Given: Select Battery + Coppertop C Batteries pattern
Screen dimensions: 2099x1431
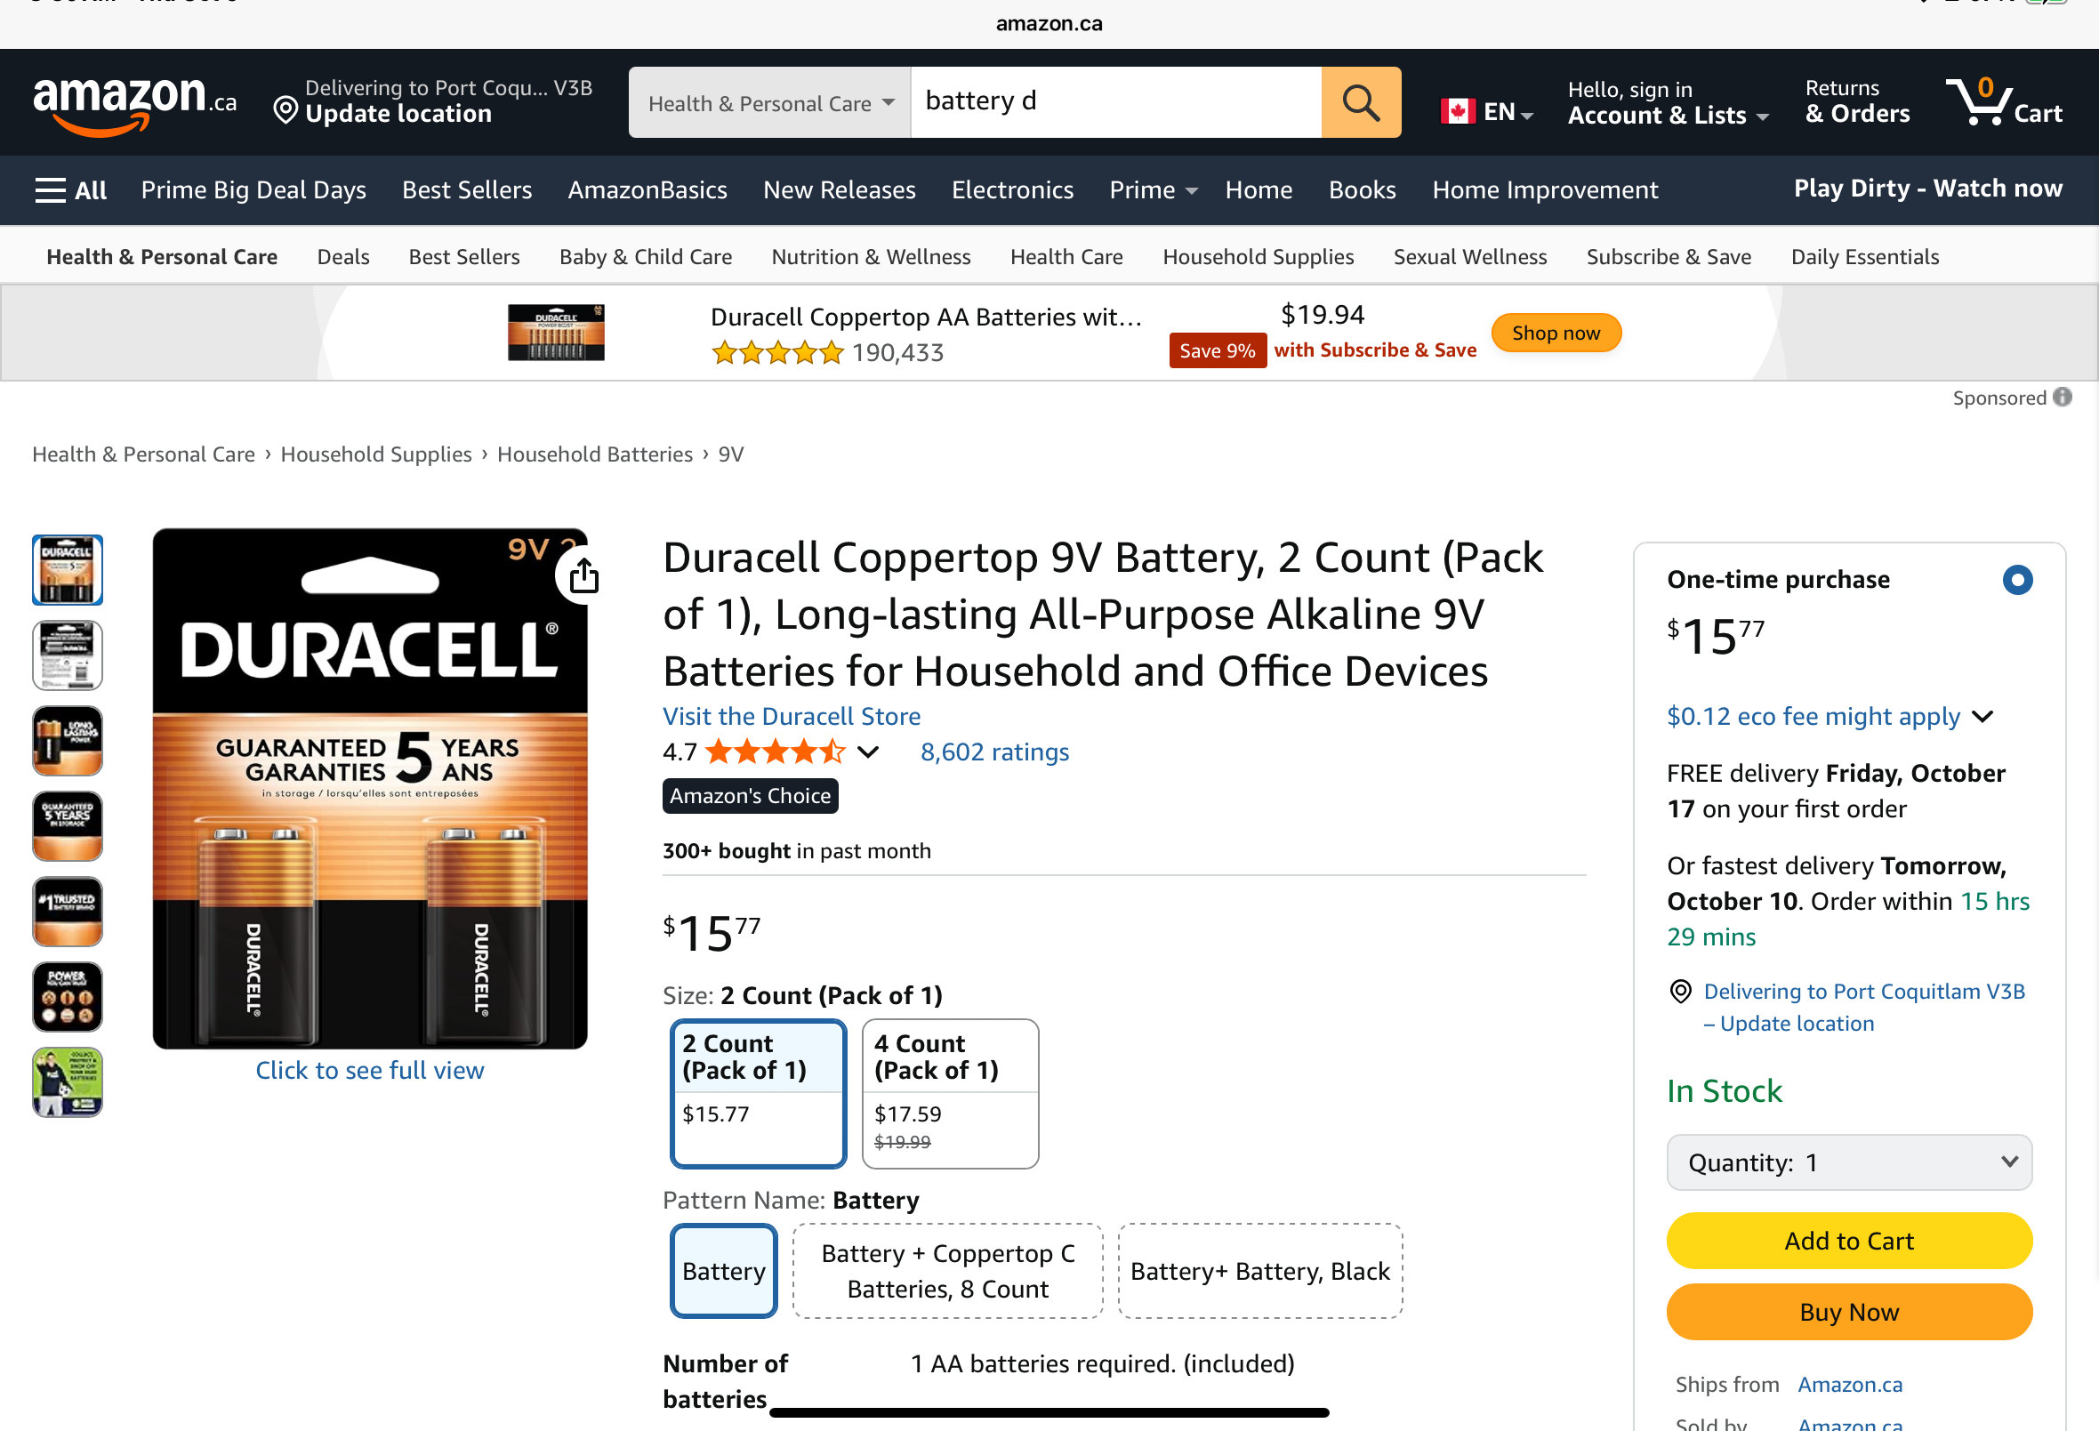Looking at the screenshot, I should click(947, 1271).
